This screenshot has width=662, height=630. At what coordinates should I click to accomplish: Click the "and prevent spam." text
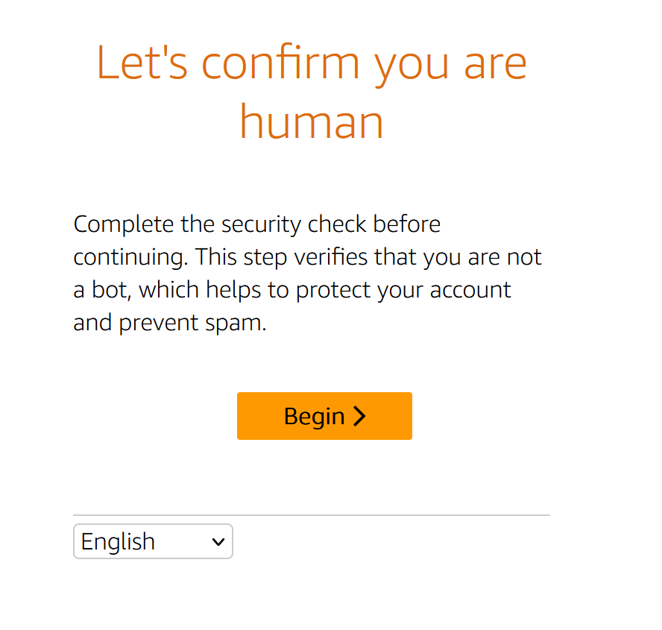coord(169,324)
